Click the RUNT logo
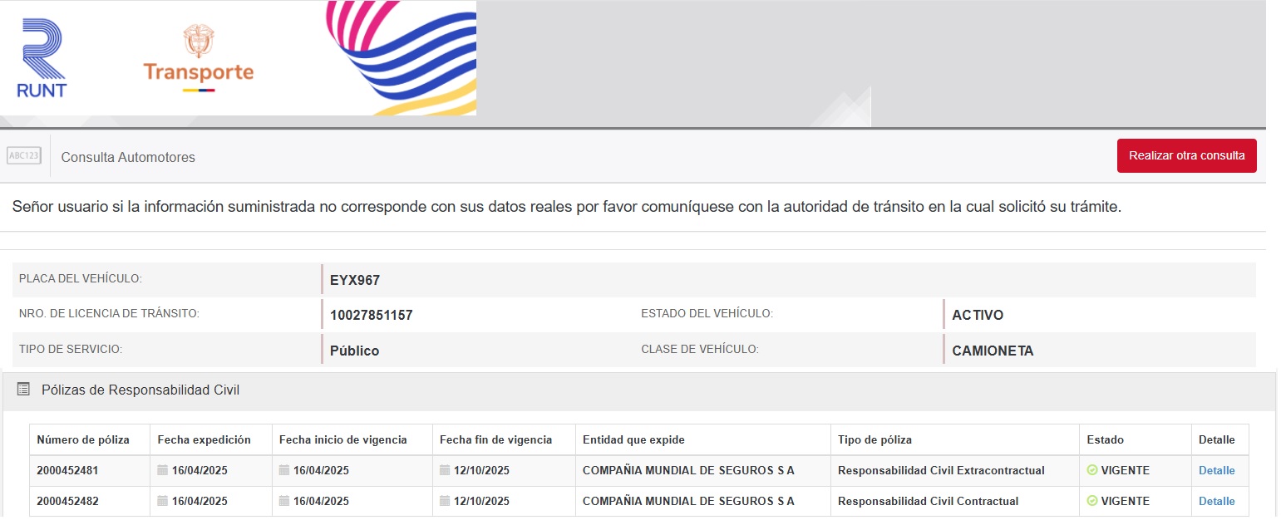Screen dimensions: 1281x520 pyautogui.click(x=41, y=58)
